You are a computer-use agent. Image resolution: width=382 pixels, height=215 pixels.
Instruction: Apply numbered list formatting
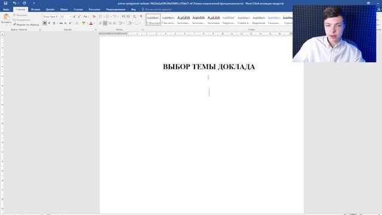(107, 17)
